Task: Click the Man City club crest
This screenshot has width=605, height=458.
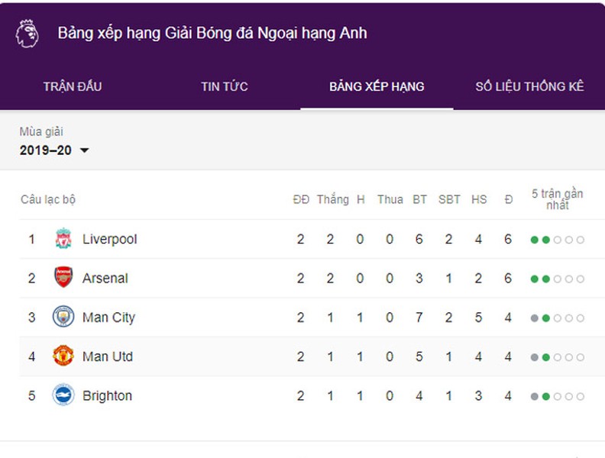Action: tap(63, 317)
